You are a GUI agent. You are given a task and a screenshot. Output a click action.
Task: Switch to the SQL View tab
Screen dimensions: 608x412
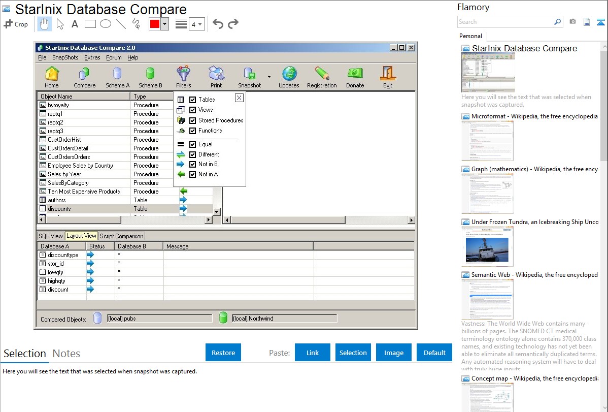(x=50, y=236)
